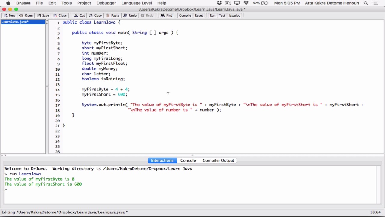This screenshot has width=385, height=217.
Task: Click the '> run LearnJava' interactions line
Action: (x=23, y=174)
